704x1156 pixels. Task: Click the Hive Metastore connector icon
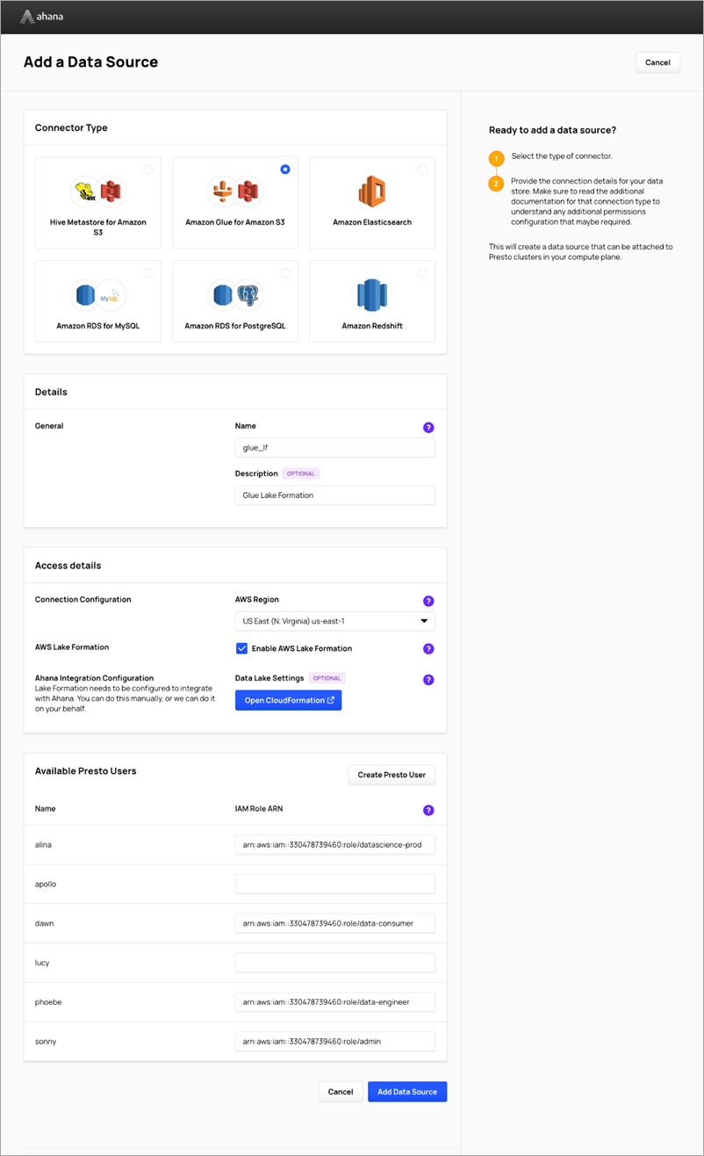[97, 191]
